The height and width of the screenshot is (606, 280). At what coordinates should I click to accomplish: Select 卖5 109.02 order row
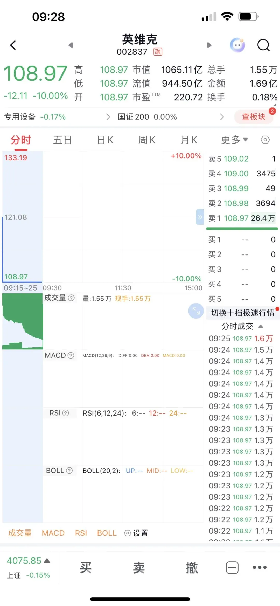[242, 159]
